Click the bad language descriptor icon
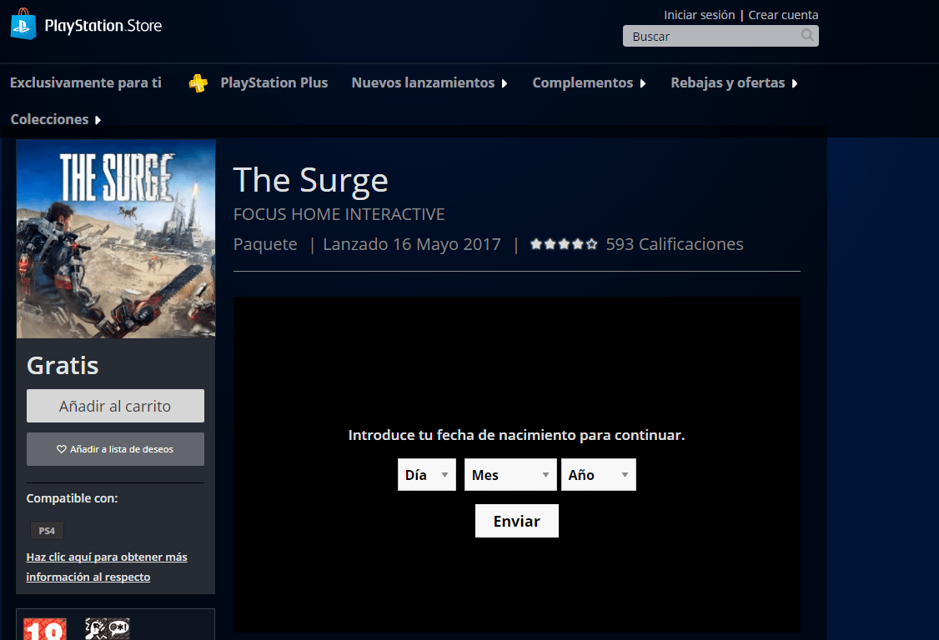Image resolution: width=939 pixels, height=640 pixels. pyautogui.click(x=118, y=628)
